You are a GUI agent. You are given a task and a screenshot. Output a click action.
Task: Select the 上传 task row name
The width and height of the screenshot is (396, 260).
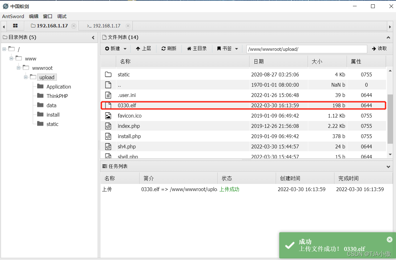pos(107,189)
